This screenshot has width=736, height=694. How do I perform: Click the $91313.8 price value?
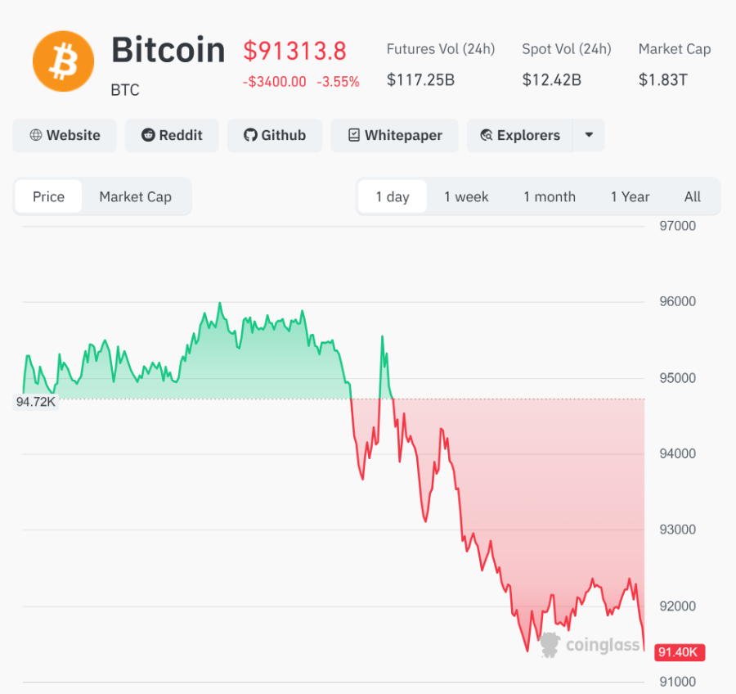coord(294,51)
